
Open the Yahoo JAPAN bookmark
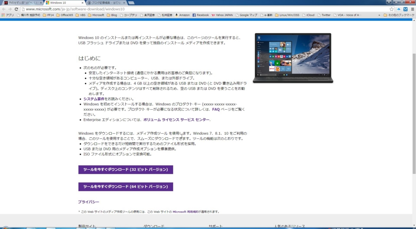click(x=222, y=15)
